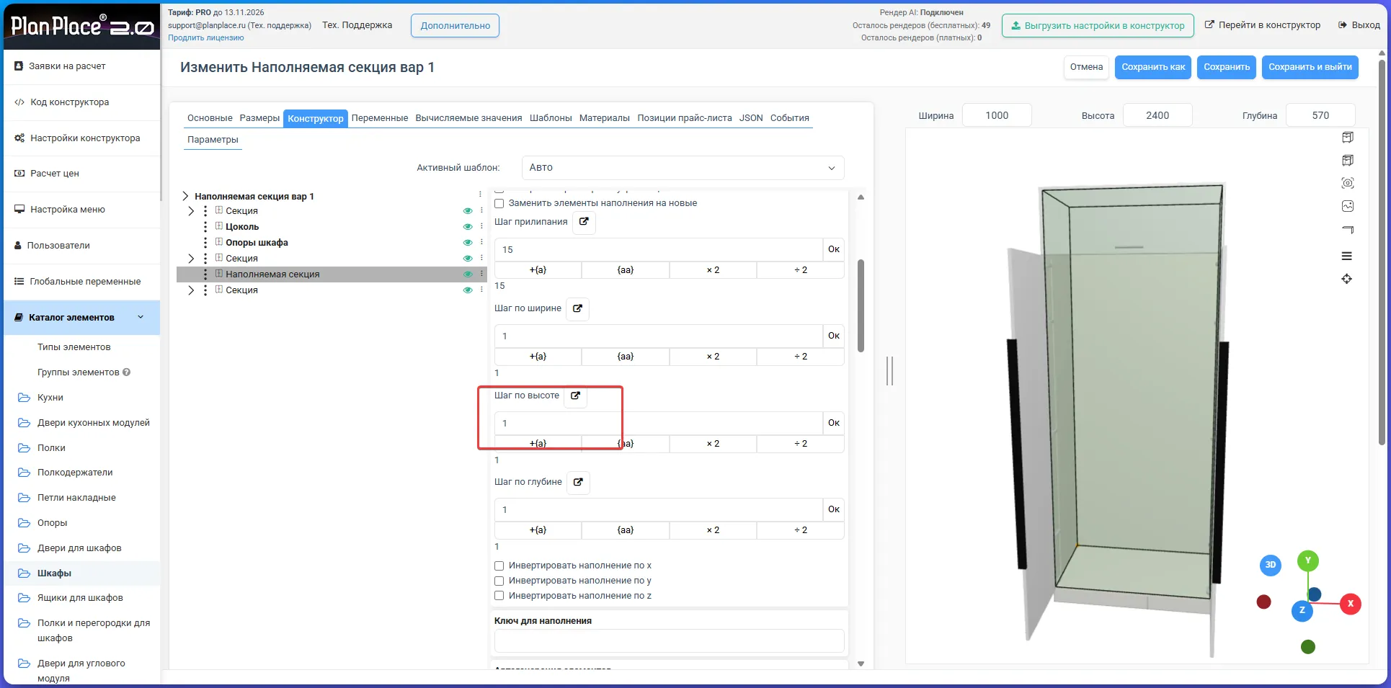The width and height of the screenshot is (1391, 688).
Task: Click the Ключ для наполнения input field
Action: [x=669, y=640]
